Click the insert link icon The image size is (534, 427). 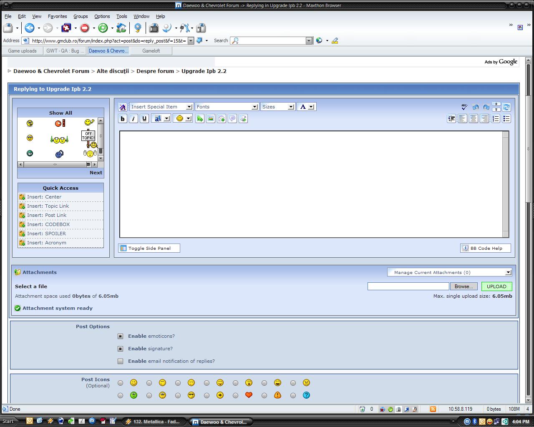[200, 119]
